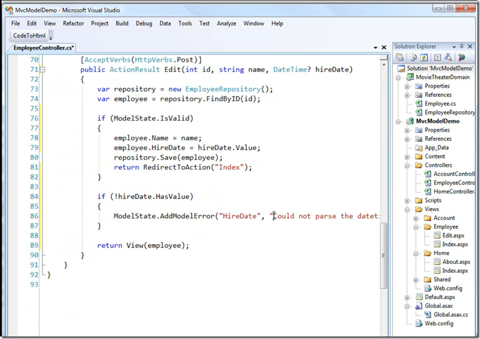Click the CodeToHtml toolbar button
The image size is (480, 339).
pyautogui.click(x=29, y=36)
